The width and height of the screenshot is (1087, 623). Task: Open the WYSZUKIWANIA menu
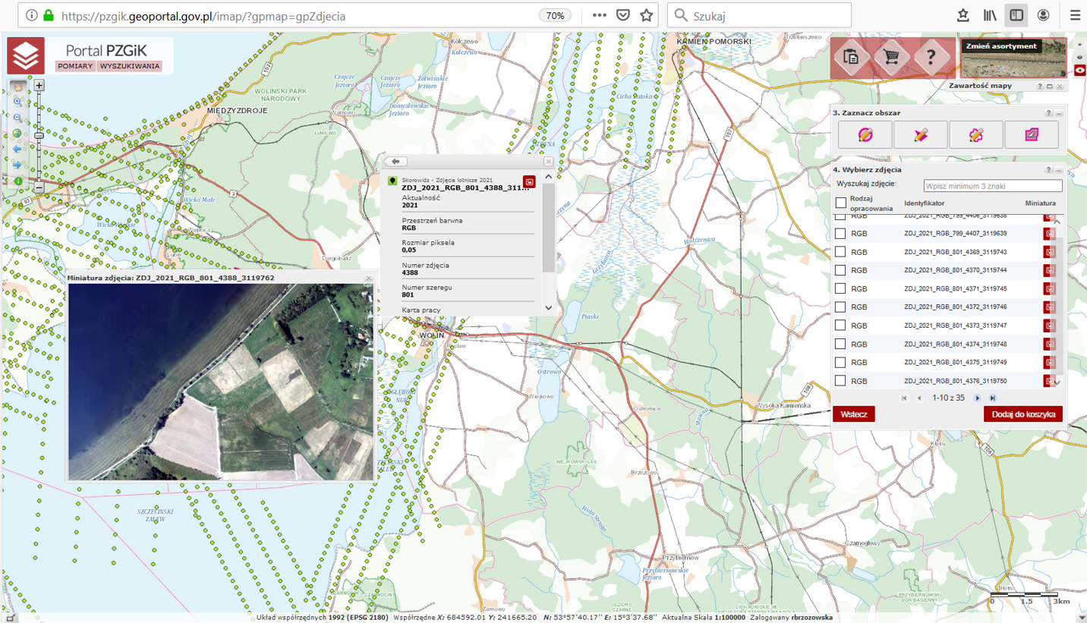click(x=130, y=66)
